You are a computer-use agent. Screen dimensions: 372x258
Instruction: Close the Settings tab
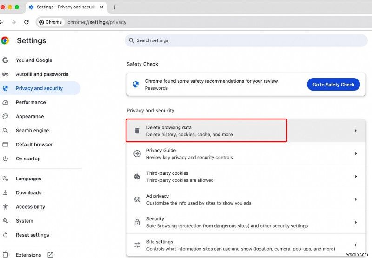click(101, 7)
